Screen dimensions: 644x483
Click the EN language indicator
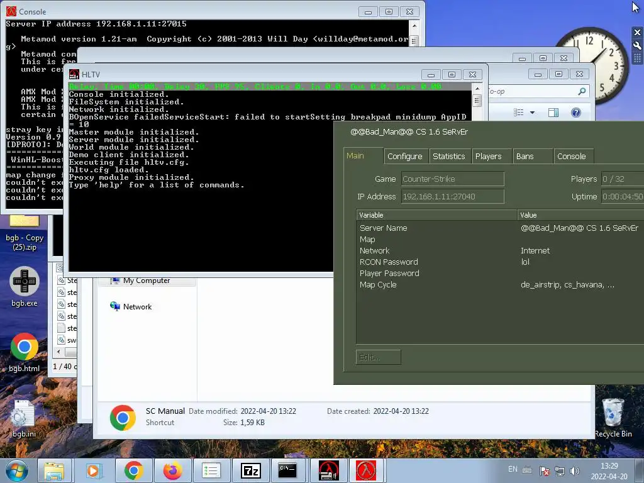tap(513, 469)
